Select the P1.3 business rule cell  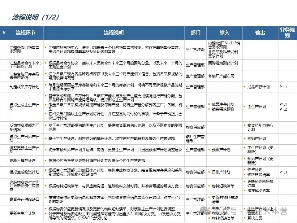[283, 172]
